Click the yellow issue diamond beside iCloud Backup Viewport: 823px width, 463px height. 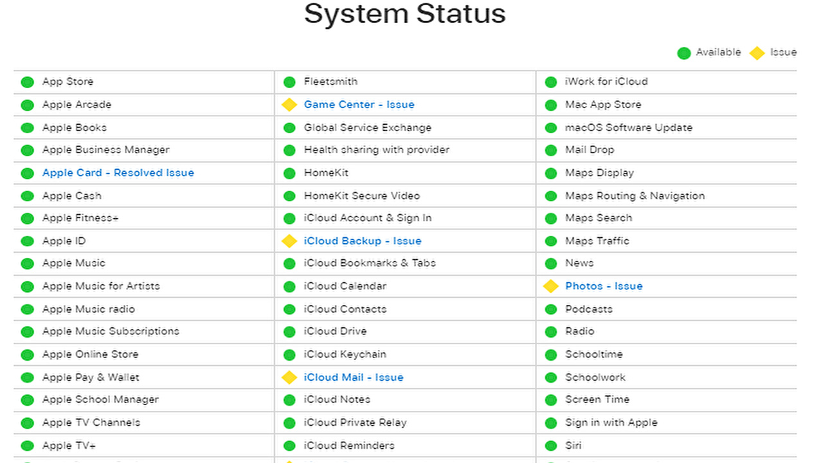[x=289, y=241]
